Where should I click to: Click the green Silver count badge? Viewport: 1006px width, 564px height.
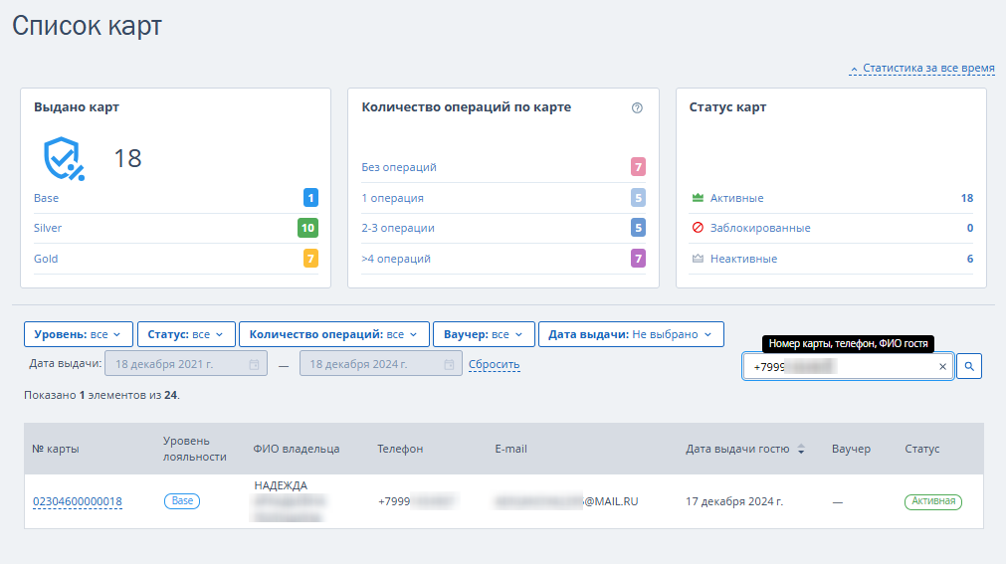[x=307, y=228]
